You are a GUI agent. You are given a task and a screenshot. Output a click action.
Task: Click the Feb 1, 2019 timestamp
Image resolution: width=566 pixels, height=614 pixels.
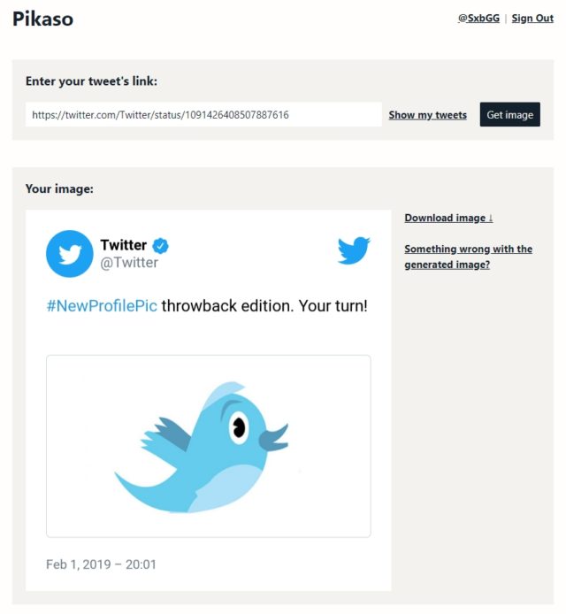tap(101, 564)
